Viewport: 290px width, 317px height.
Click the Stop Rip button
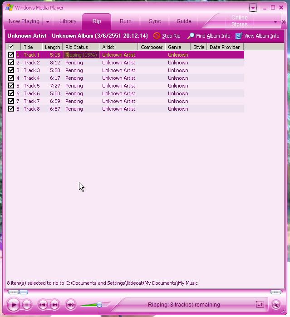coord(167,36)
